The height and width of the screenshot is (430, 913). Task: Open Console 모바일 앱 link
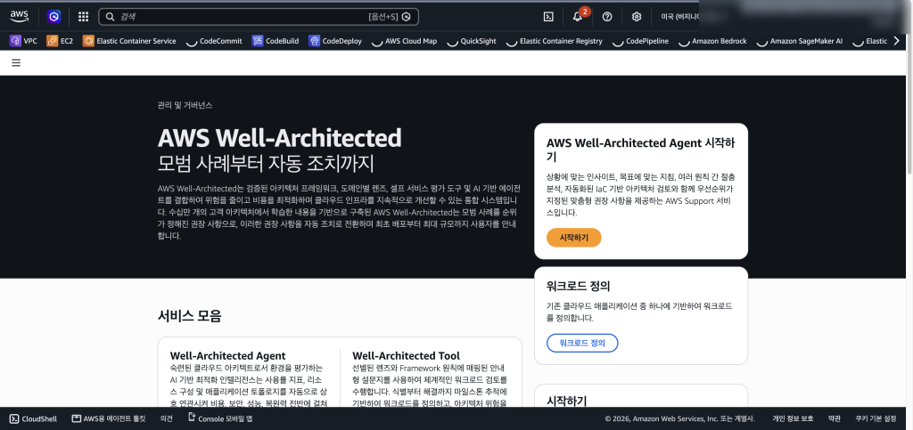(x=220, y=418)
